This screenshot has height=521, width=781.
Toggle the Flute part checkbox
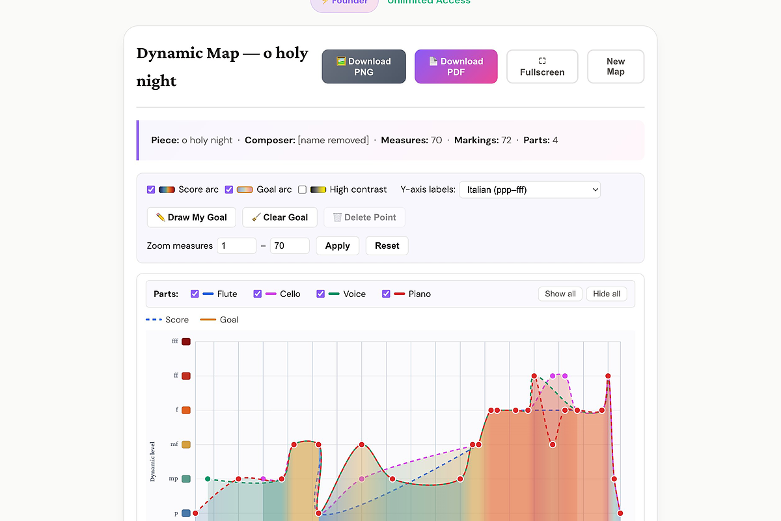coord(195,294)
